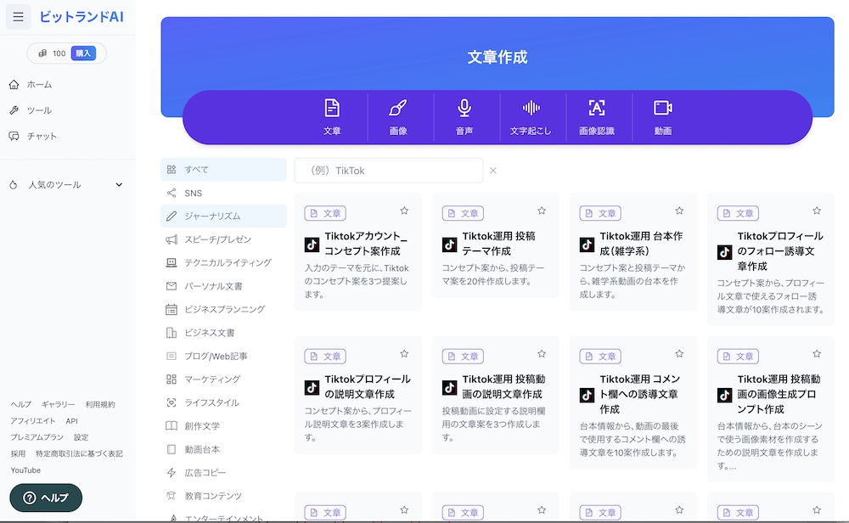This screenshot has height=523, width=849.
Task: Open the 採用 footer link
Action: click(x=18, y=453)
